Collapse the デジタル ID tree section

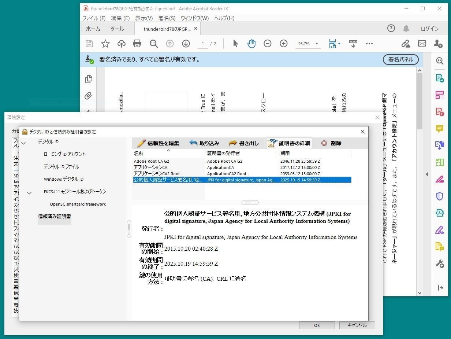pos(23,142)
